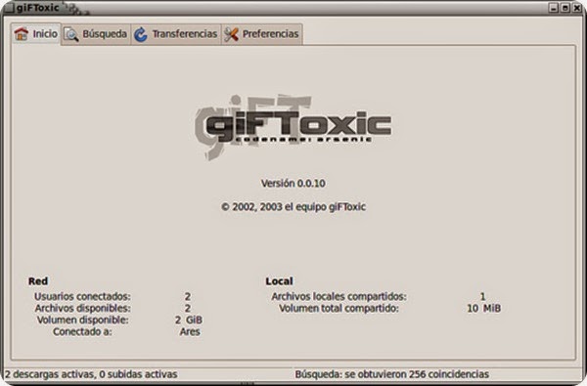Minimize the giFToxic window
Image resolution: width=587 pixels, height=386 pixels.
pyautogui.click(x=554, y=8)
